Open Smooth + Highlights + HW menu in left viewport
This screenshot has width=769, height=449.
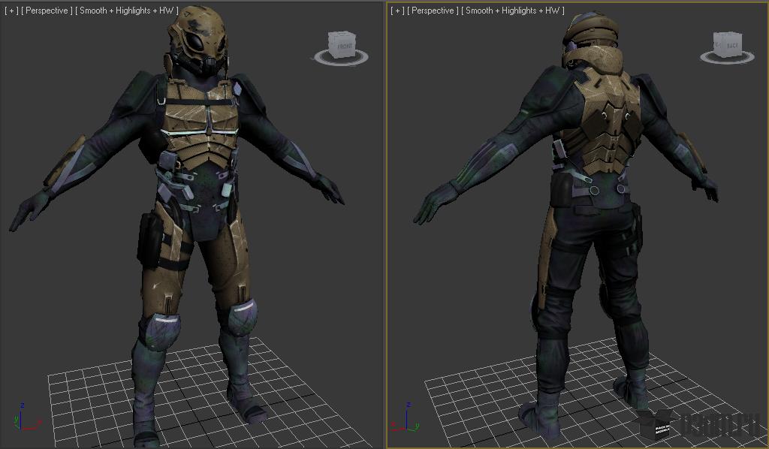pyautogui.click(x=126, y=11)
